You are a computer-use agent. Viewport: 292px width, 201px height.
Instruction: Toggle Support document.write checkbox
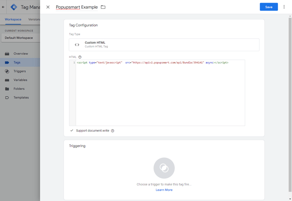(72, 130)
